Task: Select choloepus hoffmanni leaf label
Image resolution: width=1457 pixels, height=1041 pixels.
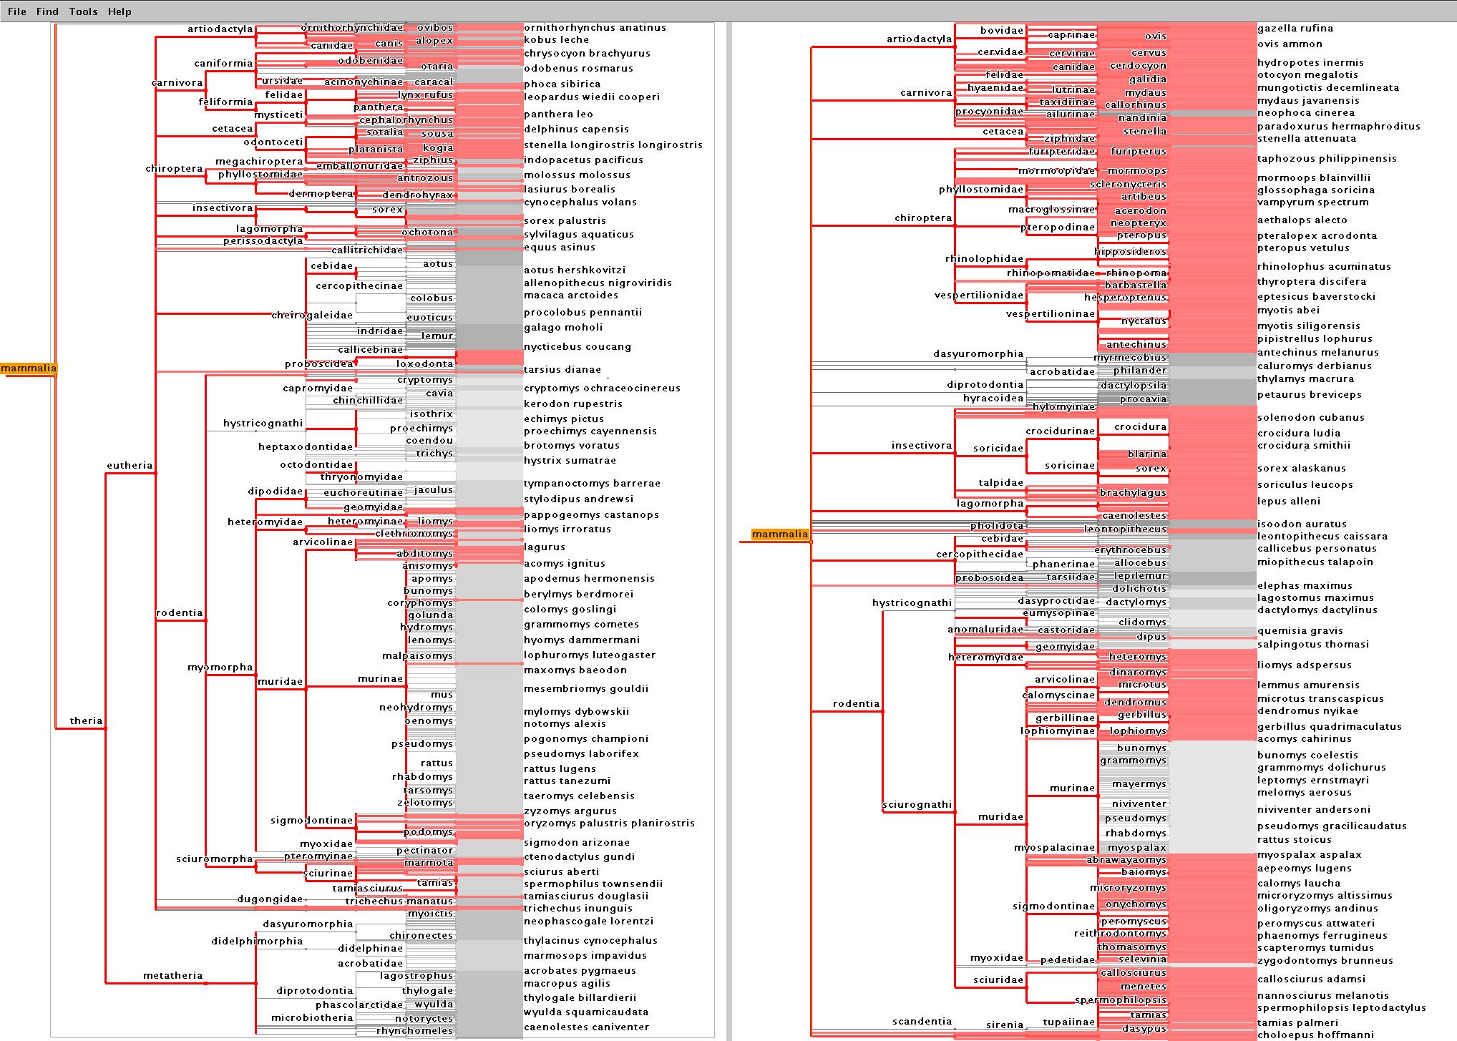Action: [1315, 1035]
